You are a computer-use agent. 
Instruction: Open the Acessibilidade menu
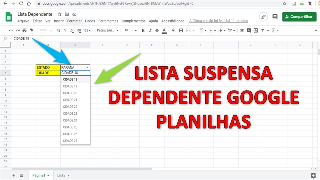click(x=173, y=21)
